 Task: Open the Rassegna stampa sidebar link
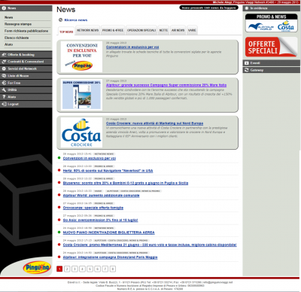tap(18, 24)
